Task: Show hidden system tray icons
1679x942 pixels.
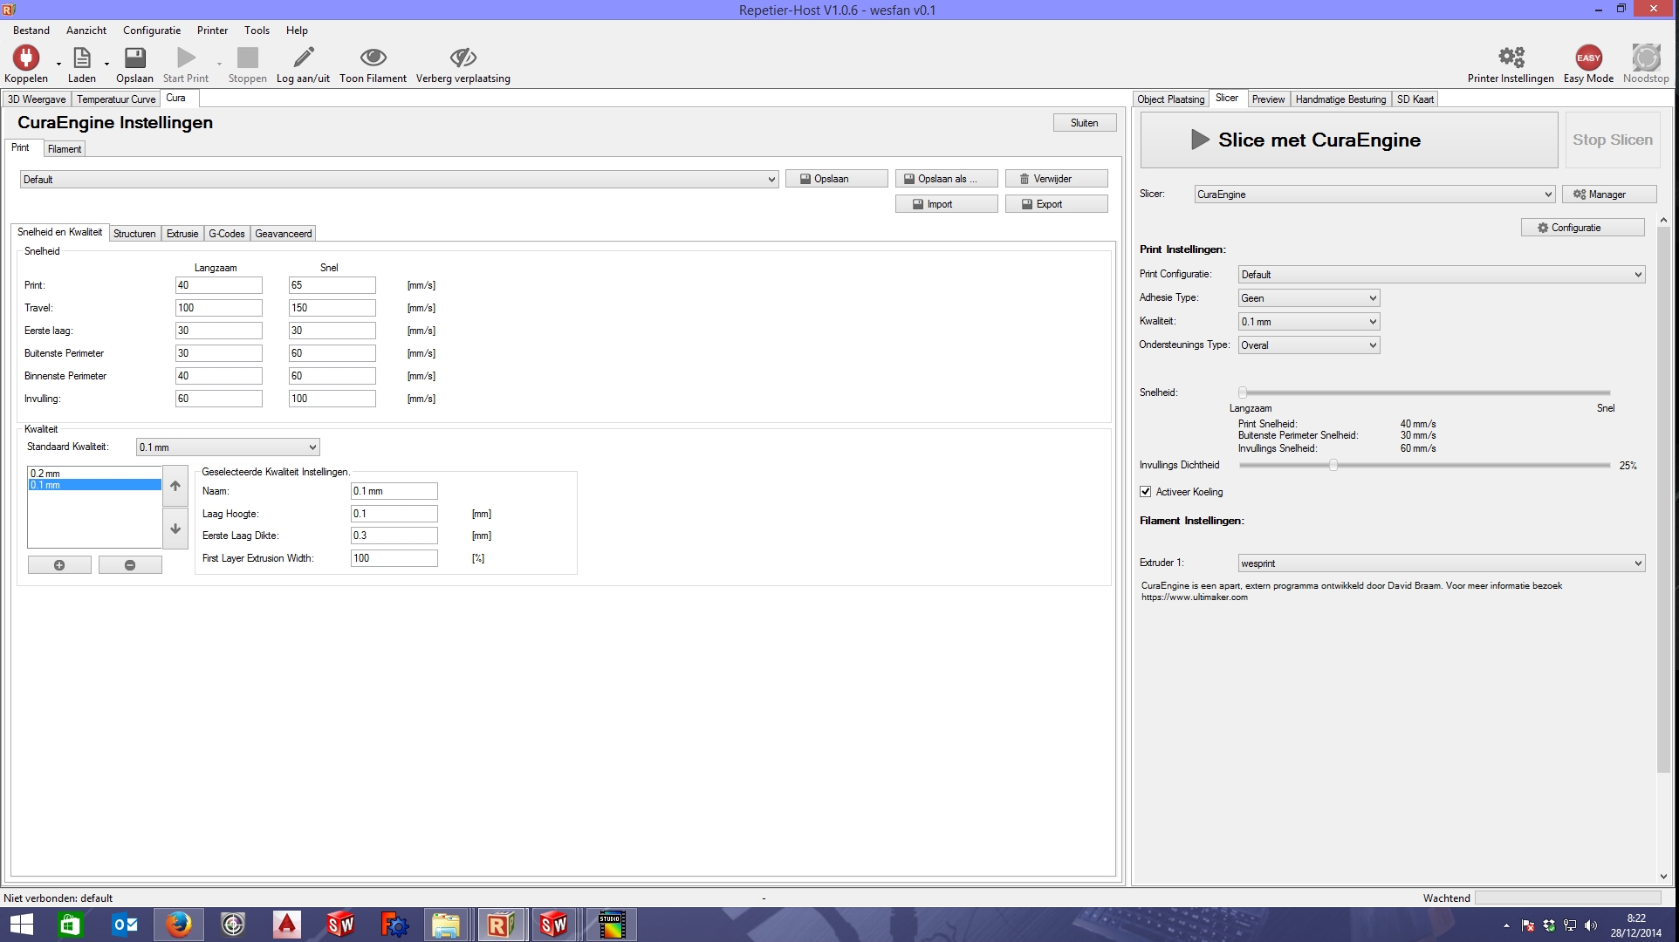Action: click(x=1506, y=925)
